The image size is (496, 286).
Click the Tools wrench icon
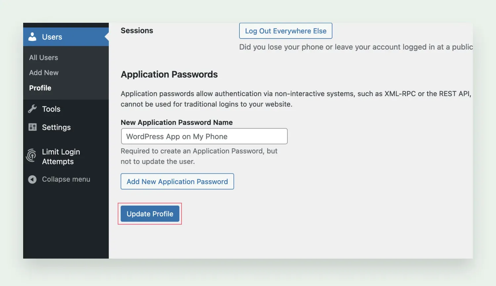coord(32,109)
